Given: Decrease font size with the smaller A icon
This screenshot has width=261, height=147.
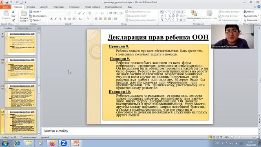Looking at the screenshot, I should click(83, 13).
